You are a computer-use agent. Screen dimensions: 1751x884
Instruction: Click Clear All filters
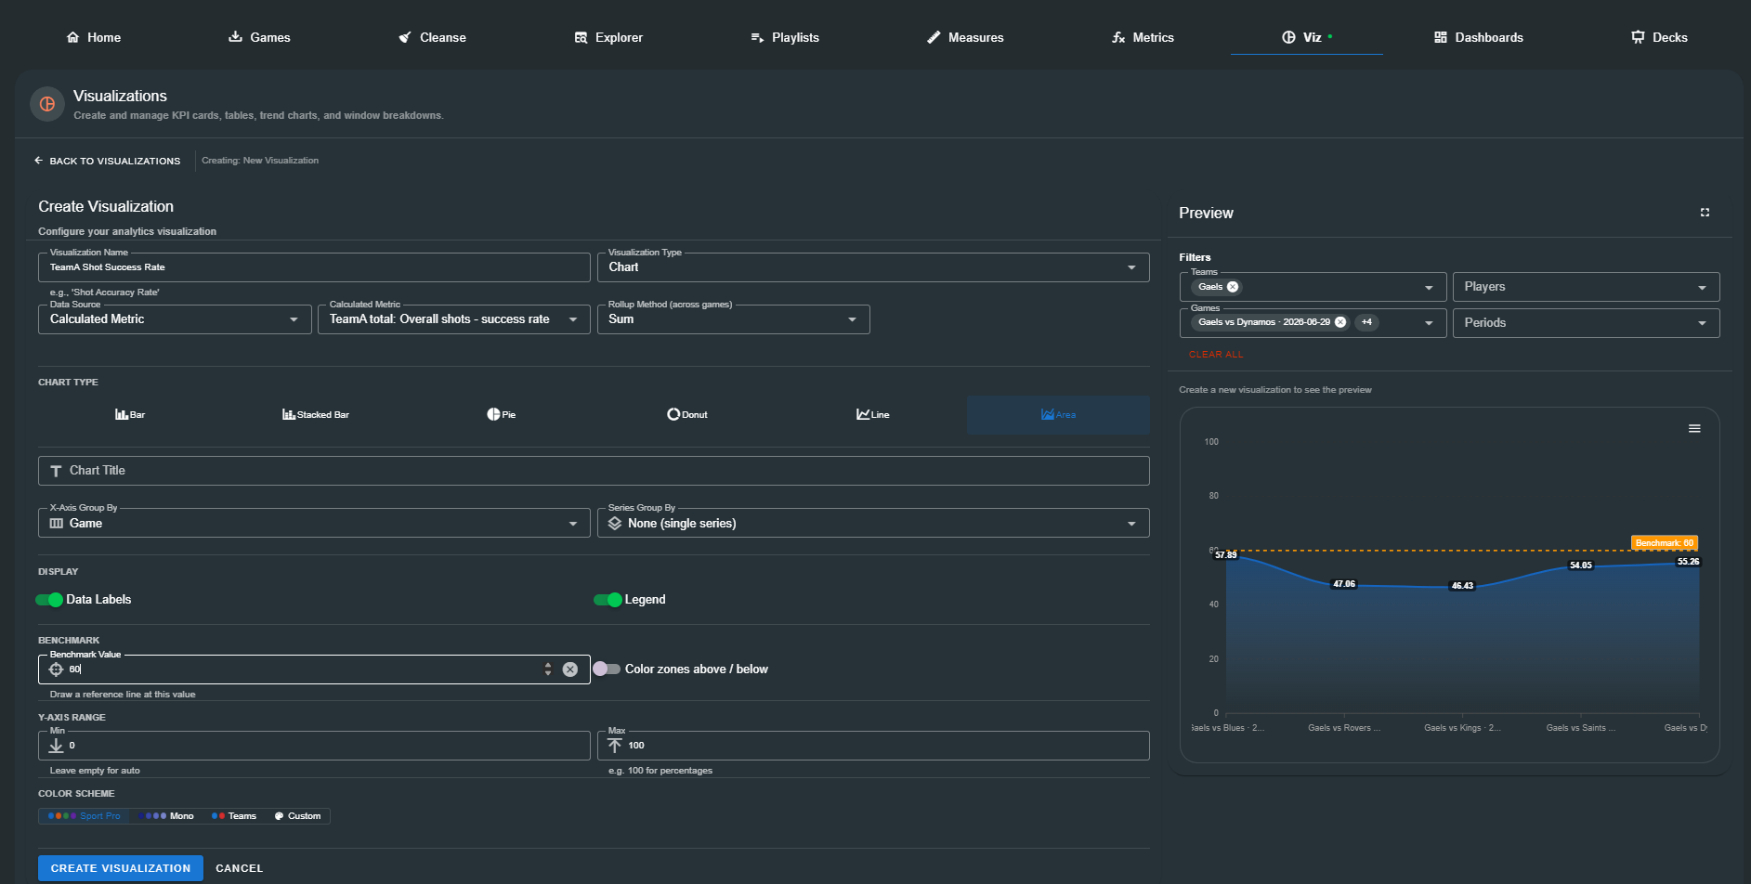click(1216, 355)
